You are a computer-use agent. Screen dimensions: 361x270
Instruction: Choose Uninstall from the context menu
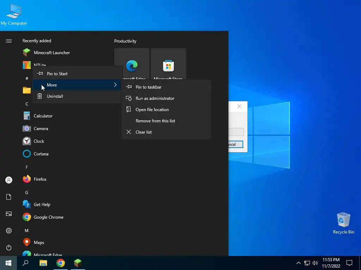[x=77, y=96]
